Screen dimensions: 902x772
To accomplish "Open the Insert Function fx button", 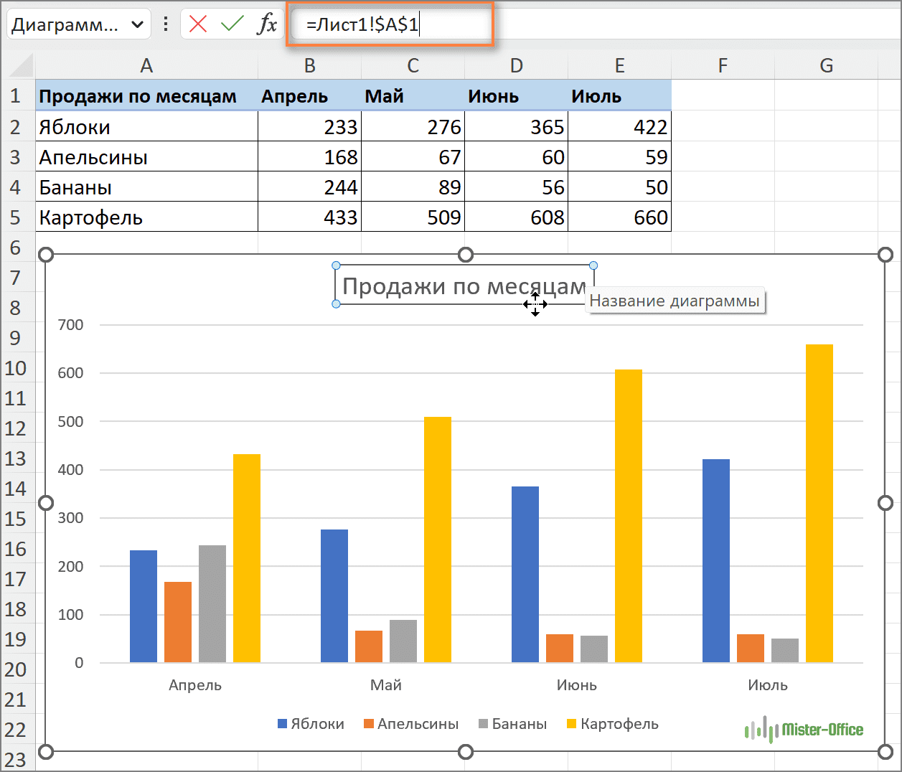I will pos(267,24).
